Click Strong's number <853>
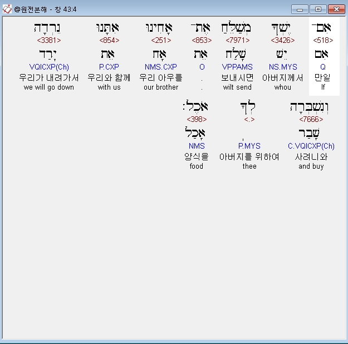The image size is (348, 344). (202, 40)
